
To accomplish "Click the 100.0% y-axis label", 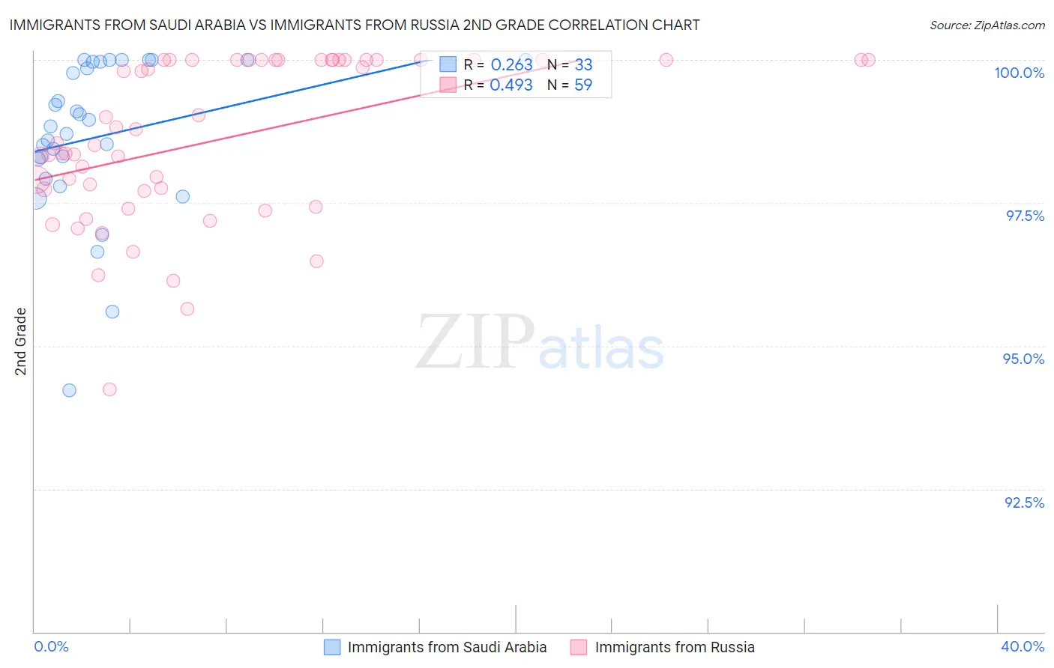I will point(1019,73).
